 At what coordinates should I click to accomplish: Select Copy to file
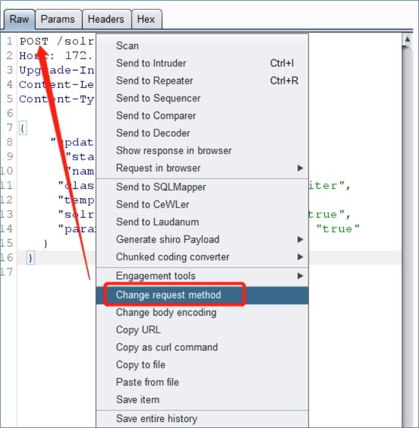pos(202,365)
